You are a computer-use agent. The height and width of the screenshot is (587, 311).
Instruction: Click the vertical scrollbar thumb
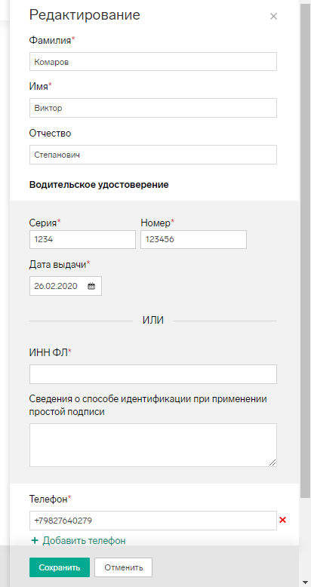point(306,250)
